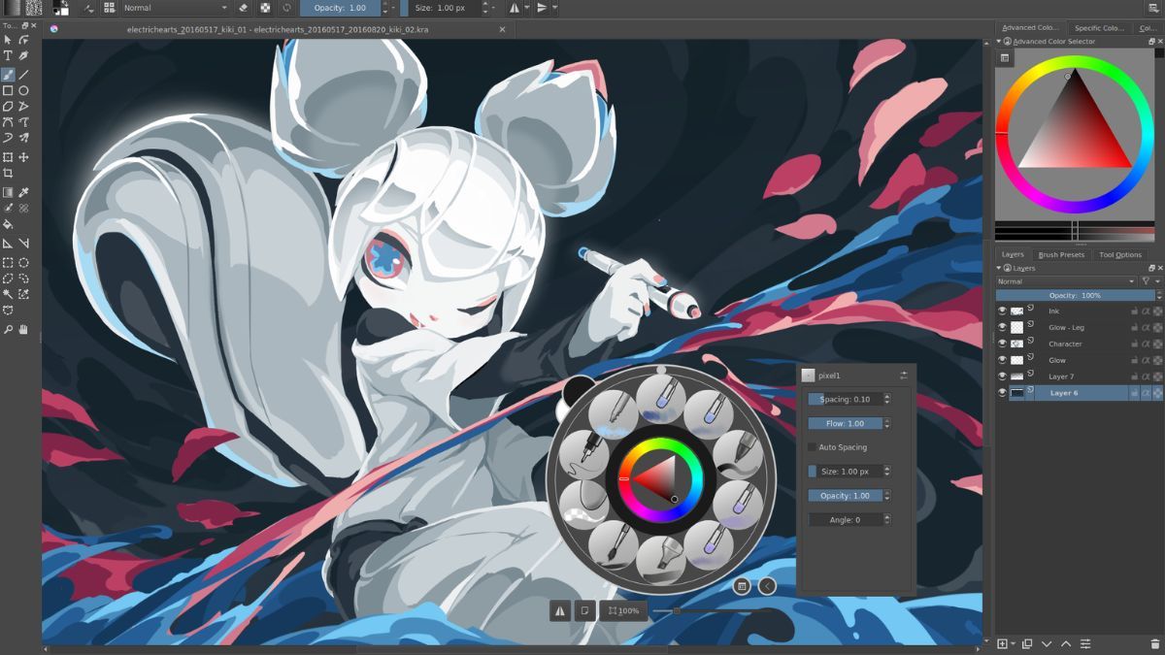The height and width of the screenshot is (655, 1165).
Task: Select the Rectangle tool
Action: (7, 89)
